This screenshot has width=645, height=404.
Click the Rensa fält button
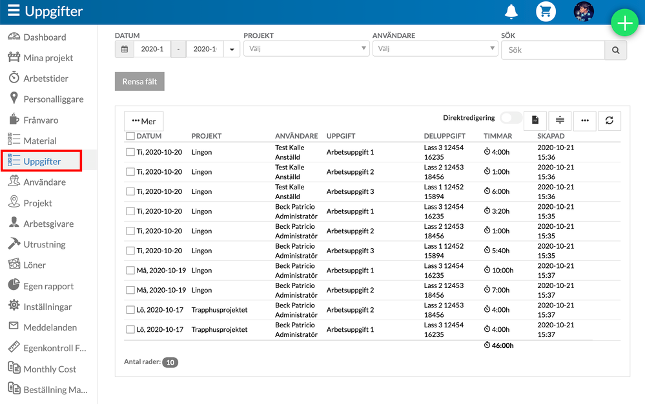click(x=139, y=81)
